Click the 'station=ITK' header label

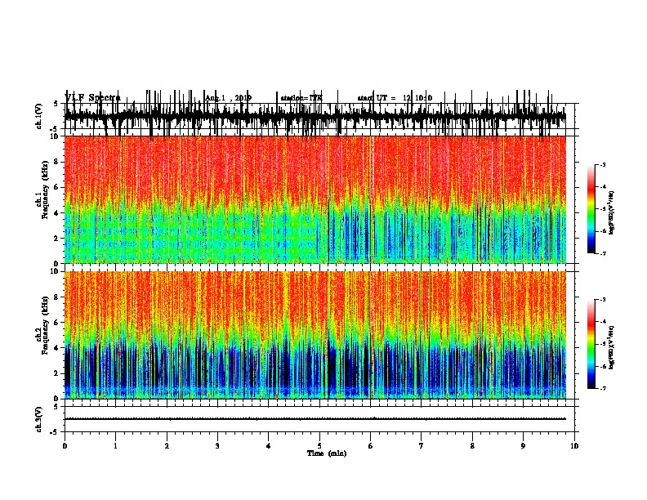[301, 98]
